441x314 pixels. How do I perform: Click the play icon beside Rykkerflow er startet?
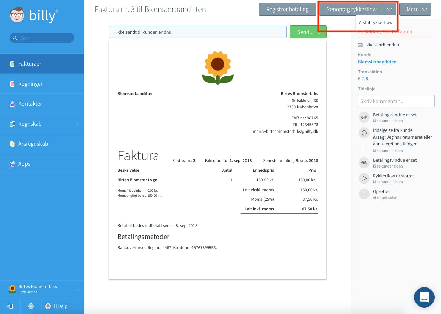[x=364, y=178]
